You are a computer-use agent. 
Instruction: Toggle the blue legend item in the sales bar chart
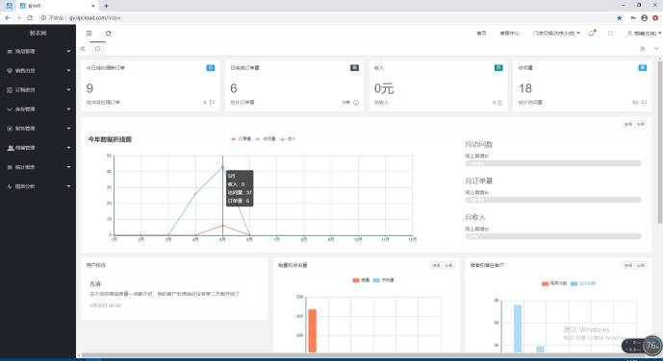tap(384, 280)
